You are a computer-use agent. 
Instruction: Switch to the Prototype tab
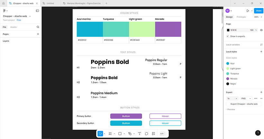tap(241, 17)
